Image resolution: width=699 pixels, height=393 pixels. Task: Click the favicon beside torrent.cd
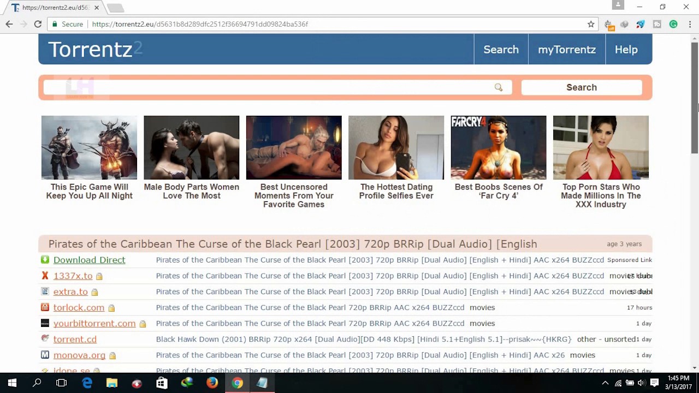click(45, 339)
